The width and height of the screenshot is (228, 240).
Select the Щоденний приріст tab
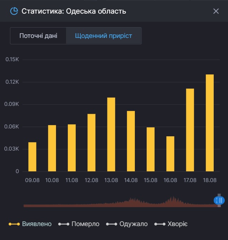point(103,36)
